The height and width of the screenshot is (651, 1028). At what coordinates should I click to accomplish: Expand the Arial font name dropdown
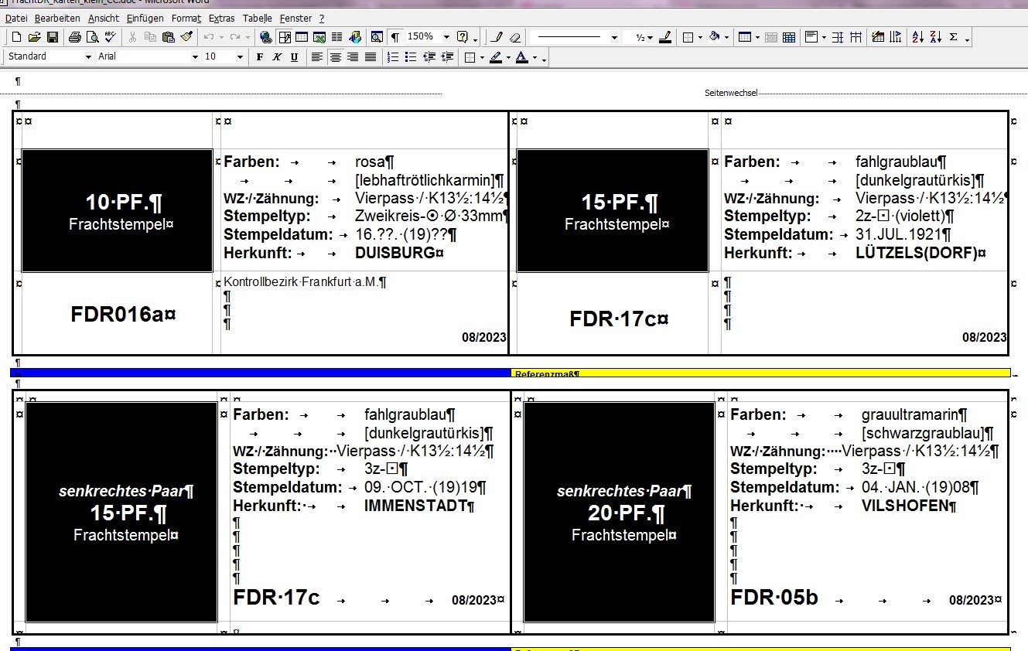(x=195, y=57)
